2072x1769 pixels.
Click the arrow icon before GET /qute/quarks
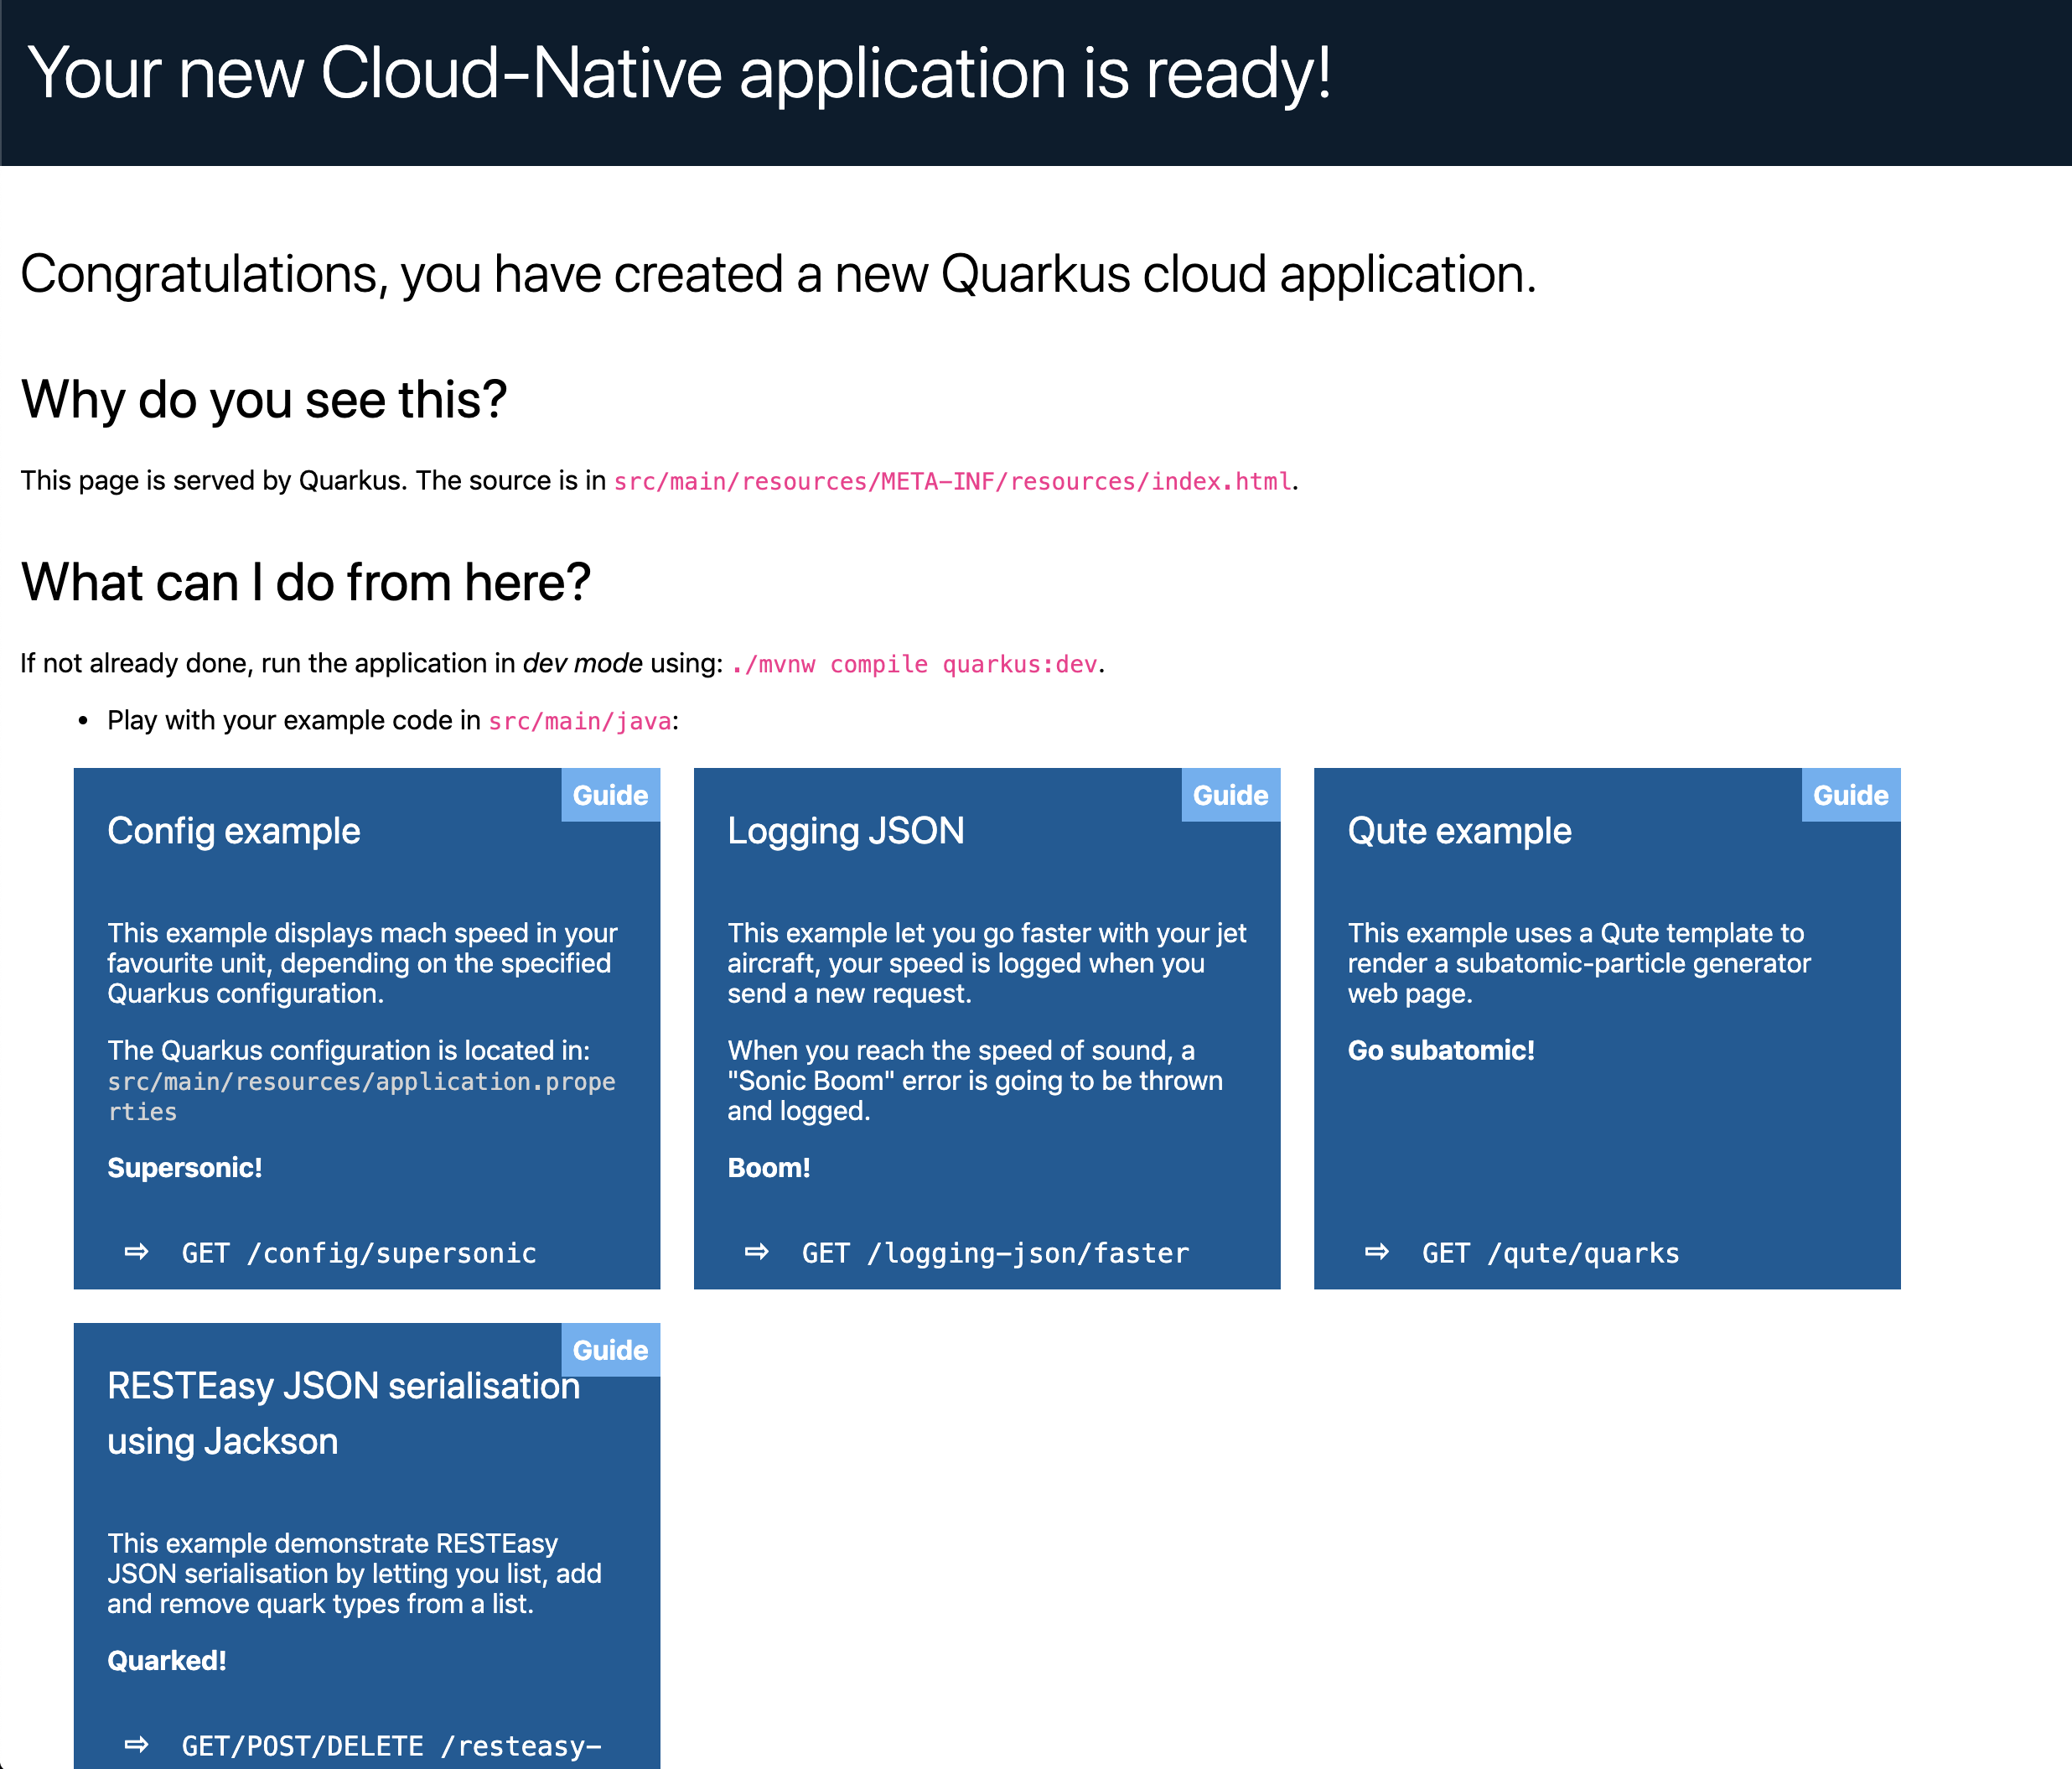1377,1252
